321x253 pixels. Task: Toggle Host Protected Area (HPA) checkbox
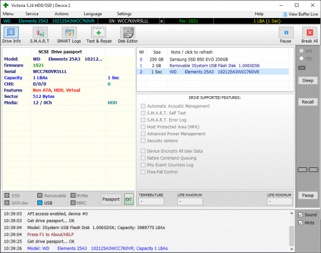pyautogui.click(x=143, y=127)
